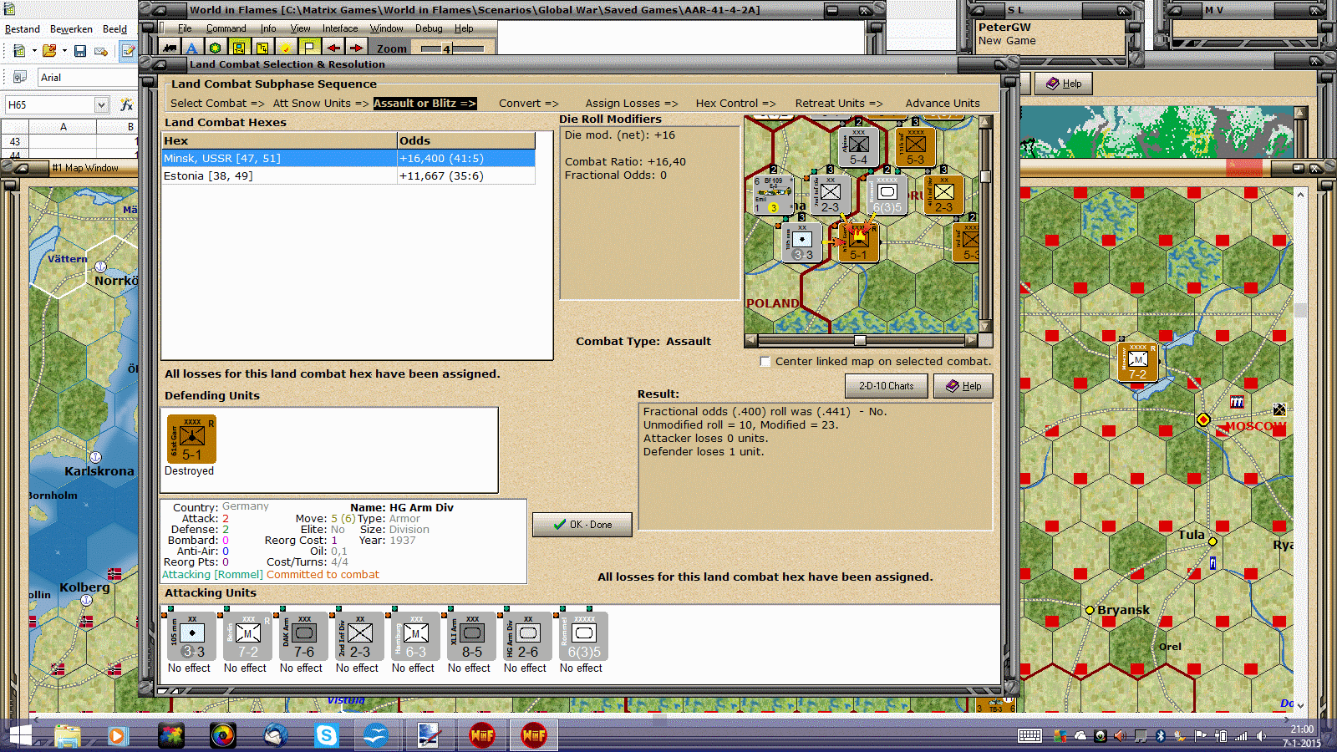Click the red left arrow toolbar icon
This screenshot has width=1337, height=752.
(333, 48)
